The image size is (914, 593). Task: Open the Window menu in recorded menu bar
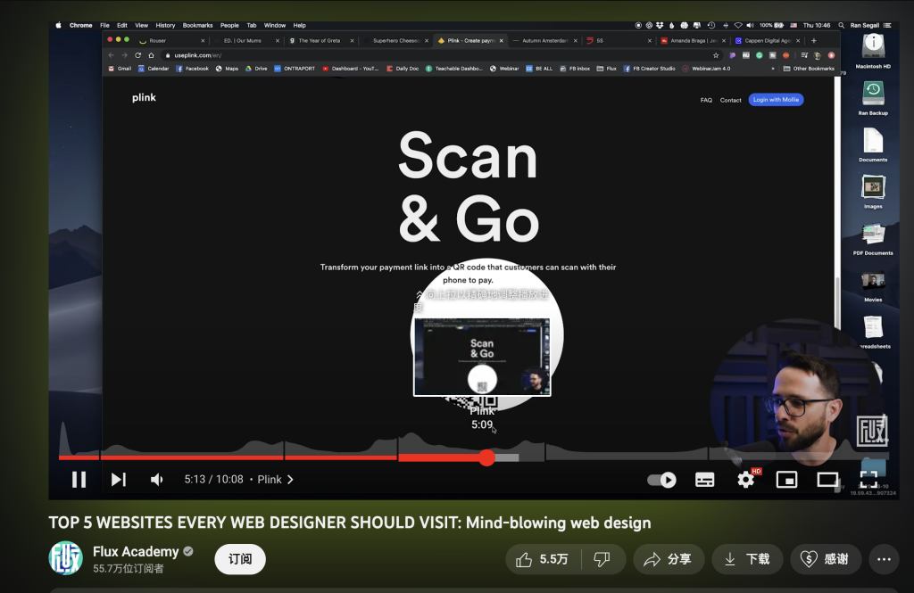275,25
